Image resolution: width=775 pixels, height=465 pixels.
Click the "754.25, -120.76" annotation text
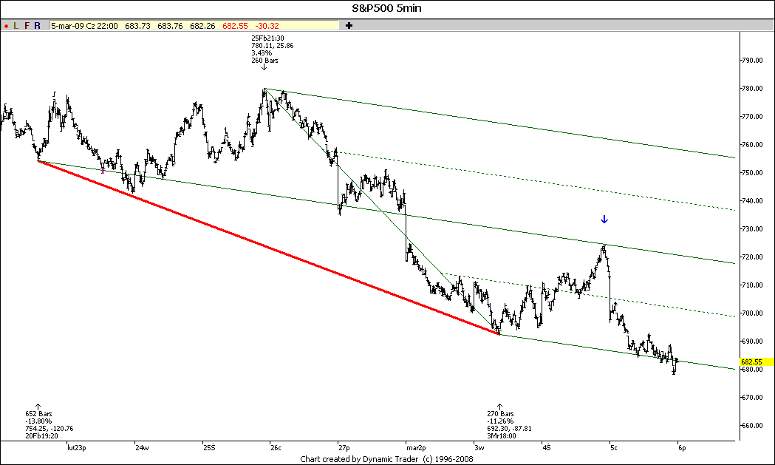tap(49, 428)
